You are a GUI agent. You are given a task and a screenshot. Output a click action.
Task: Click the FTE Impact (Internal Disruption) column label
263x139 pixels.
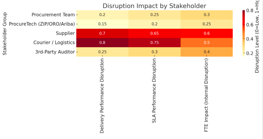point(207,95)
